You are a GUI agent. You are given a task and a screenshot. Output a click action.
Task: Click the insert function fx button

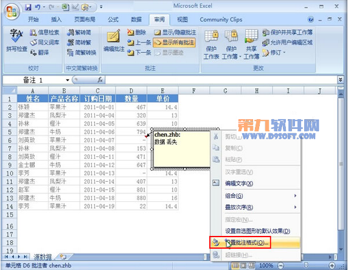coord(100,80)
